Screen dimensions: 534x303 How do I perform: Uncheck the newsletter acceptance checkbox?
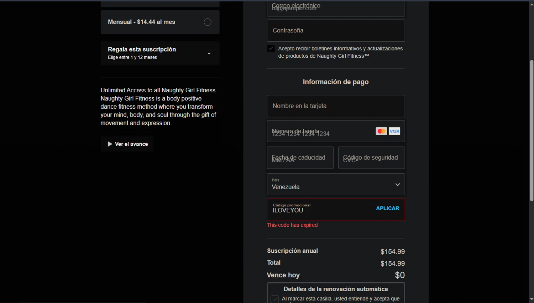(271, 48)
